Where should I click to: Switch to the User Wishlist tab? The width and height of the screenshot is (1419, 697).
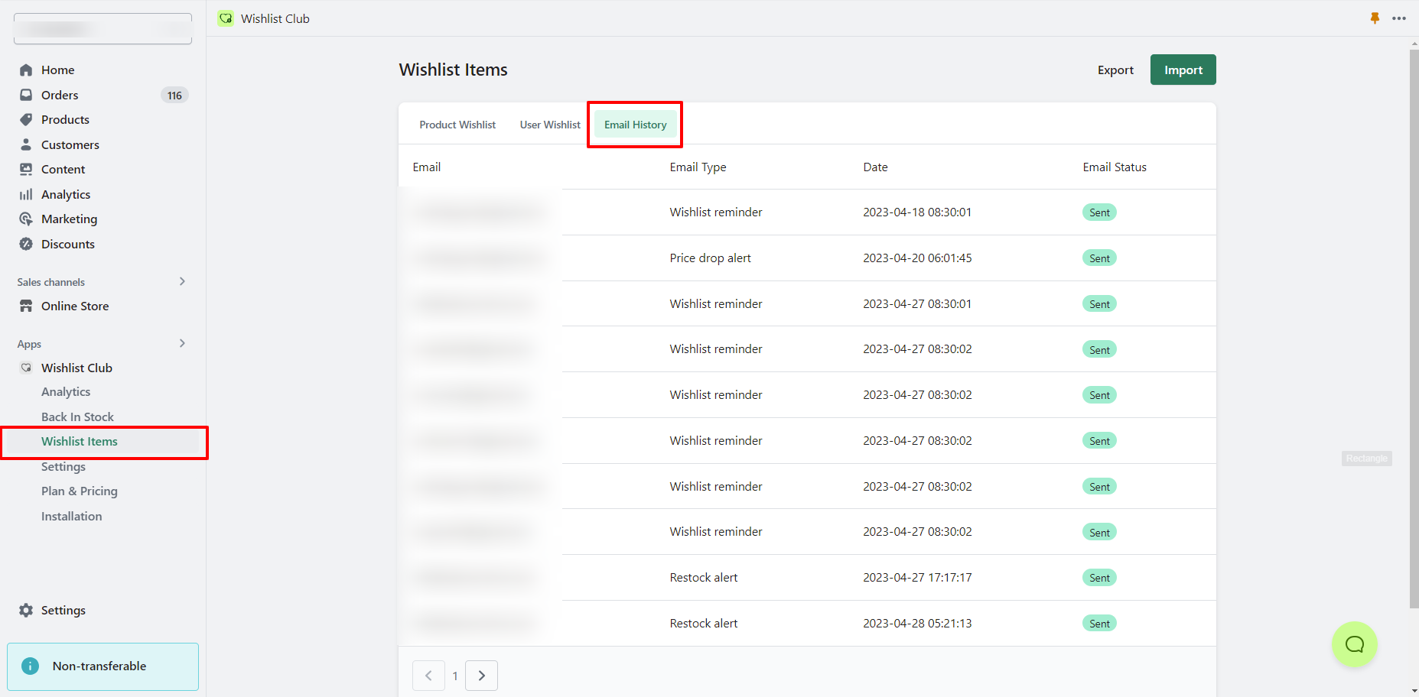549,124
